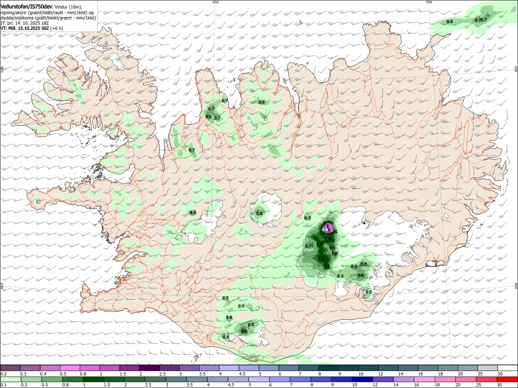Select the pure red swatch ending rain legend
Screen dimensions: 518x388
(x=507, y=380)
